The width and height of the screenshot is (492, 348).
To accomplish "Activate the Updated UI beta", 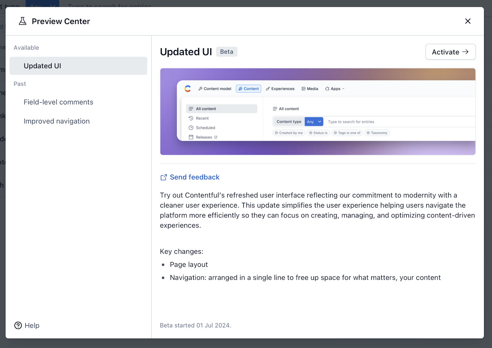I will click(x=450, y=52).
